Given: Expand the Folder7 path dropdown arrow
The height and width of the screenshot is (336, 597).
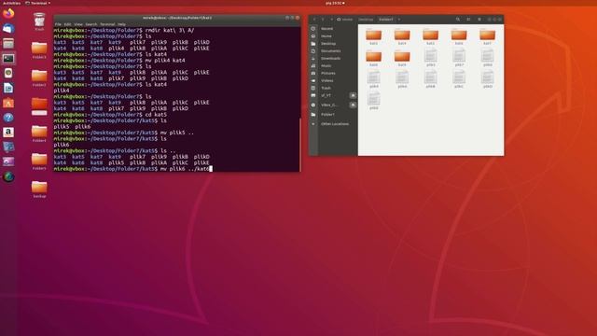Looking at the screenshot, I should [x=399, y=19].
